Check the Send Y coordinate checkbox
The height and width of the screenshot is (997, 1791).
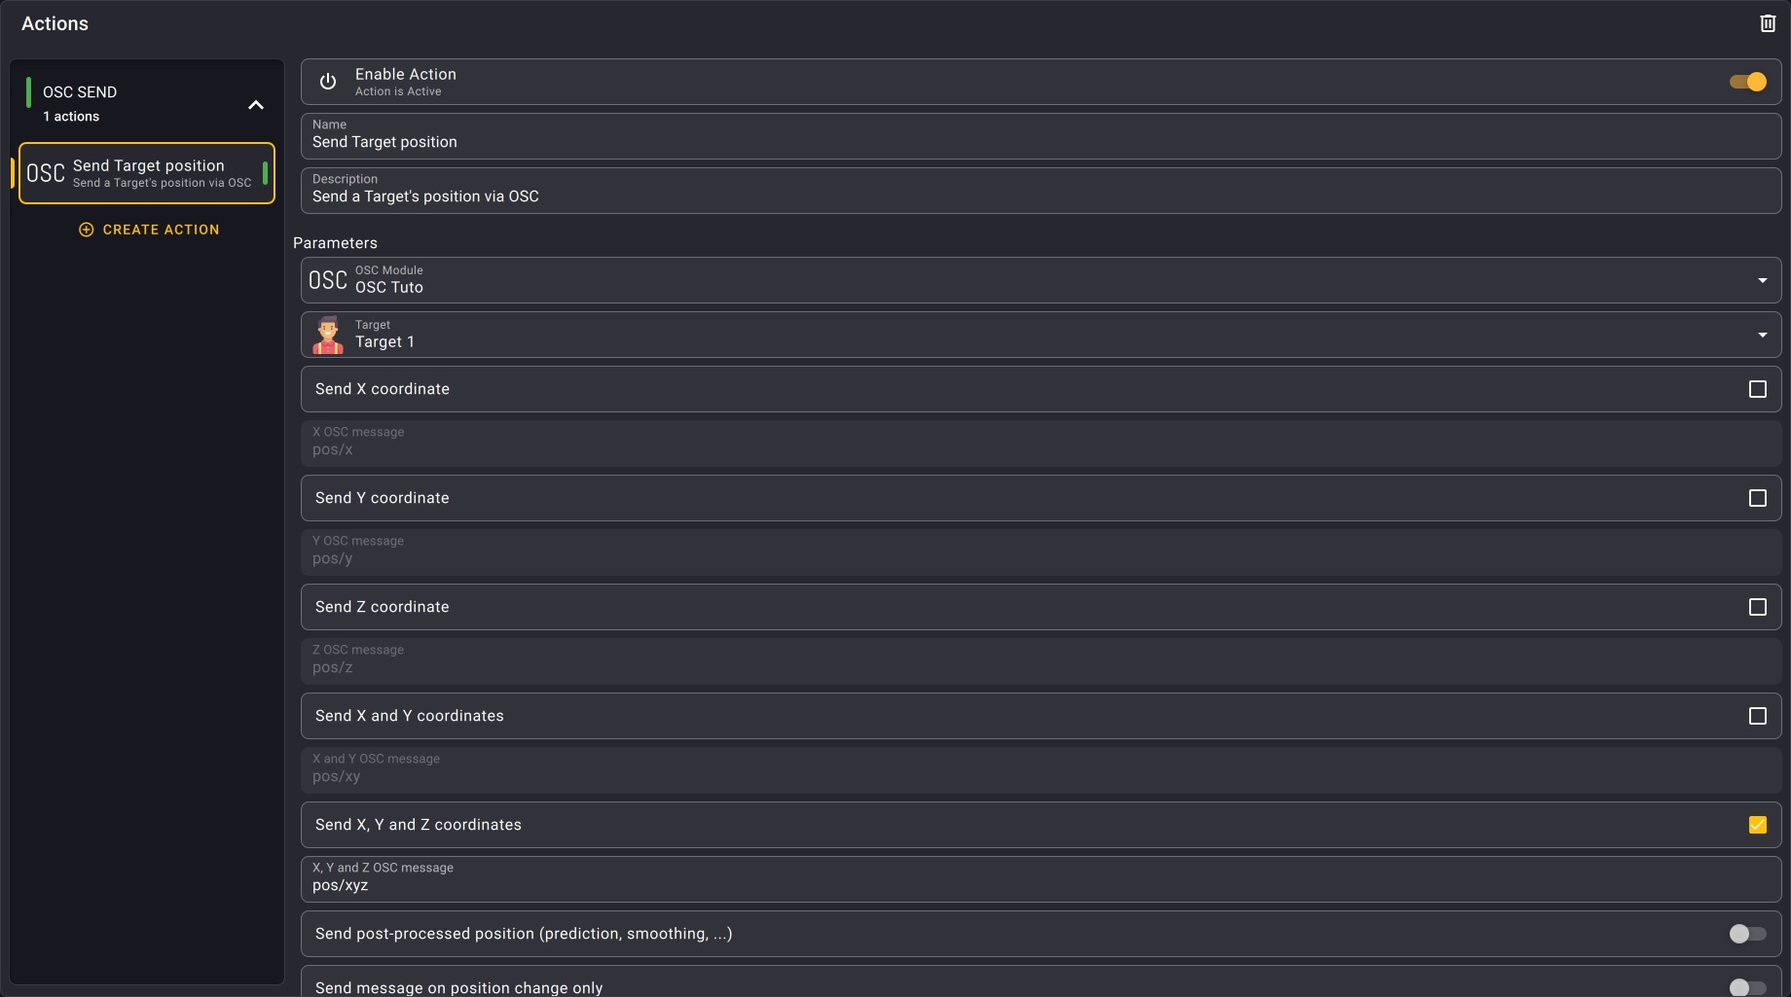[1757, 498]
